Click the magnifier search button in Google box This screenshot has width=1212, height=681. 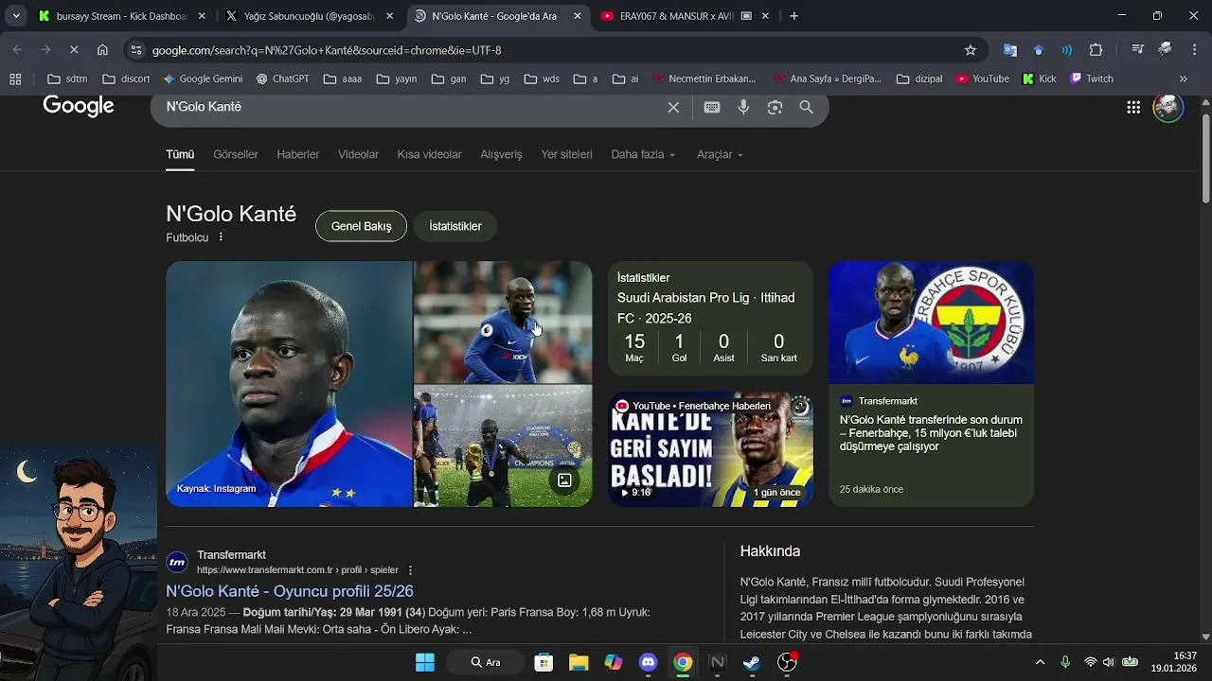click(807, 108)
